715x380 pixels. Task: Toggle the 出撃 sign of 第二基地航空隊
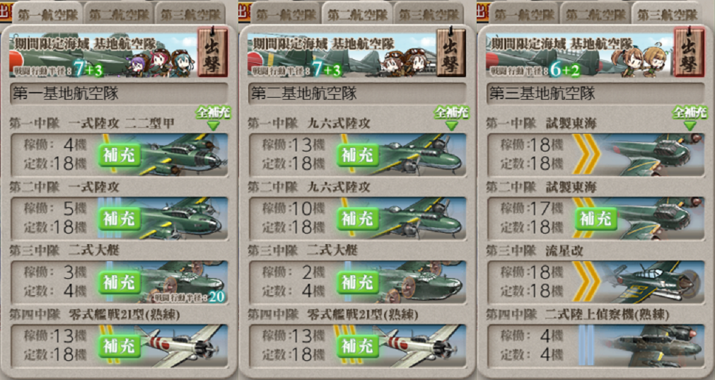pyautogui.click(x=451, y=52)
